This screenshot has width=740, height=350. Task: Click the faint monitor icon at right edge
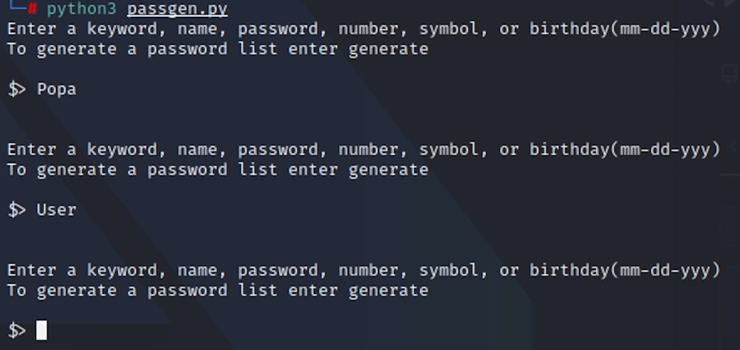pyautogui.click(x=729, y=74)
